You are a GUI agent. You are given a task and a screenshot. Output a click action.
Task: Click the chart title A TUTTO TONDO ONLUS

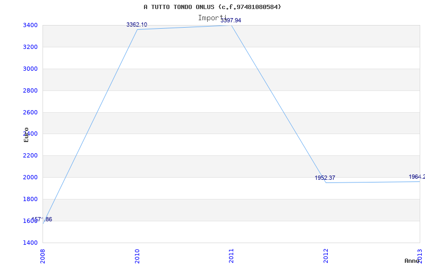tap(212, 7)
